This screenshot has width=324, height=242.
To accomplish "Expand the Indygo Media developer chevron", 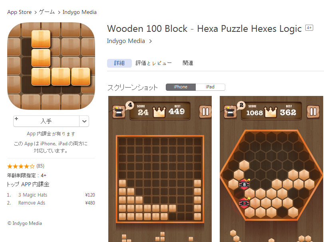I will (x=151, y=41).
